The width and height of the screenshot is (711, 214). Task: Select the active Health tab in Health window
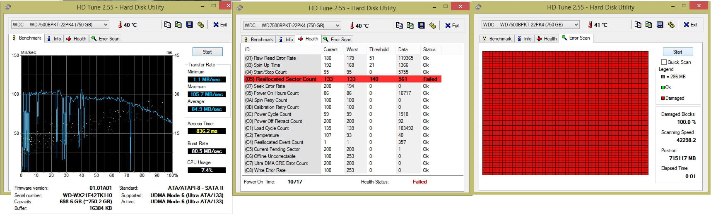point(309,39)
